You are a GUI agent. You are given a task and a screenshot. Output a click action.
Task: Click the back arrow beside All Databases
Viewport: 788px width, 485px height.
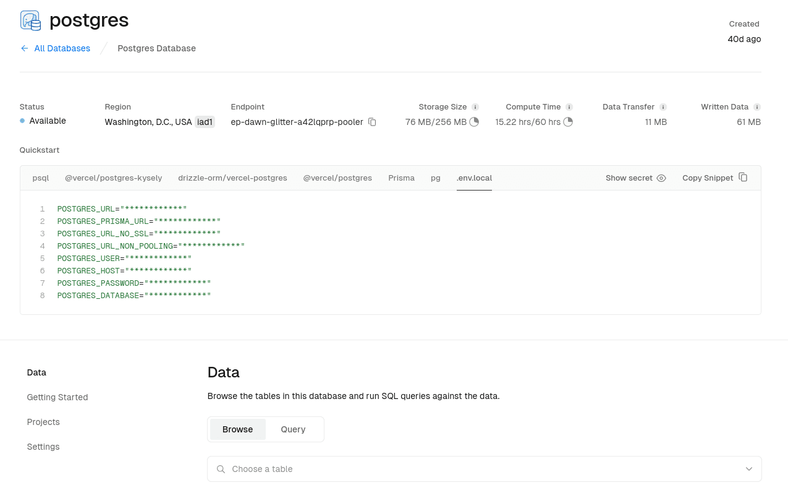click(x=25, y=48)
